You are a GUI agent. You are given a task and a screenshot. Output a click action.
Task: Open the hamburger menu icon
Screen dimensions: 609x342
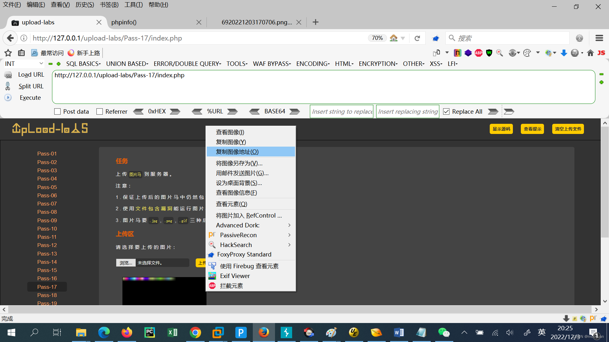(x=599, y=38)
